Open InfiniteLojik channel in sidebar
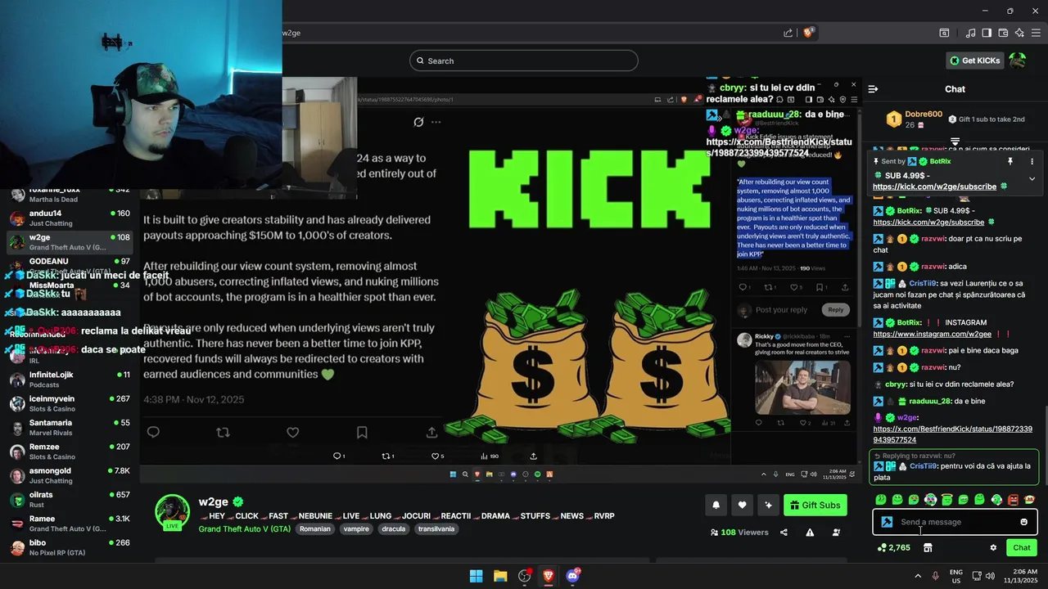The height and width of the screenshot is (589, 1048). tap(70, 380)
